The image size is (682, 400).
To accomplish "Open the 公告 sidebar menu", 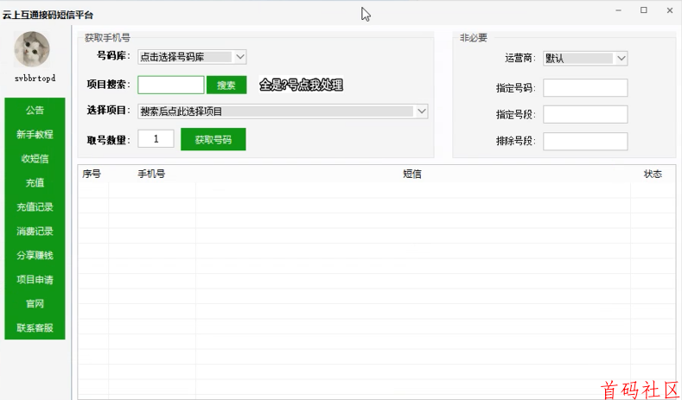I will [35, 110].
